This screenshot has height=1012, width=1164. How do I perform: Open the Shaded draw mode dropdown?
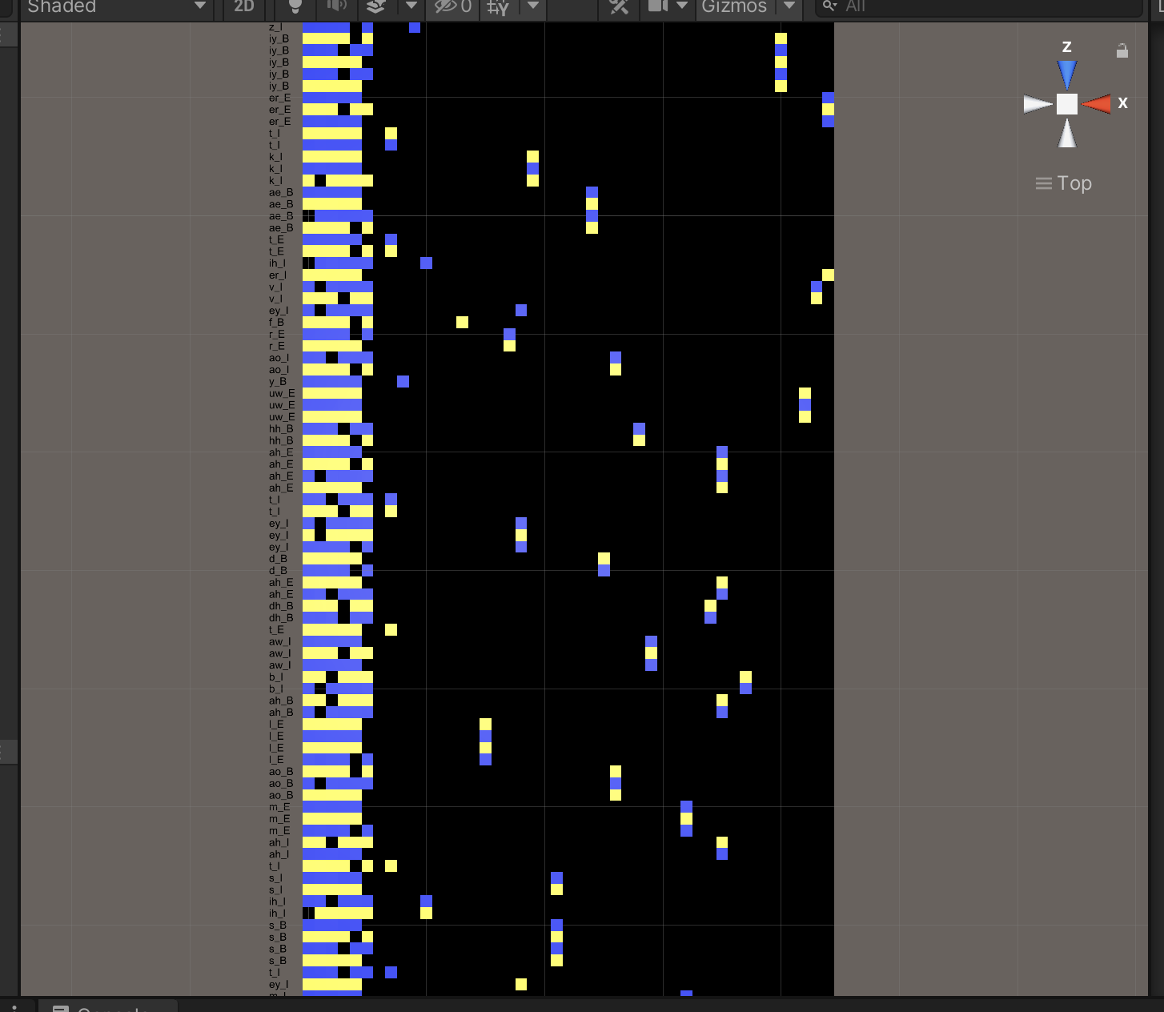(x=116, y=6)
